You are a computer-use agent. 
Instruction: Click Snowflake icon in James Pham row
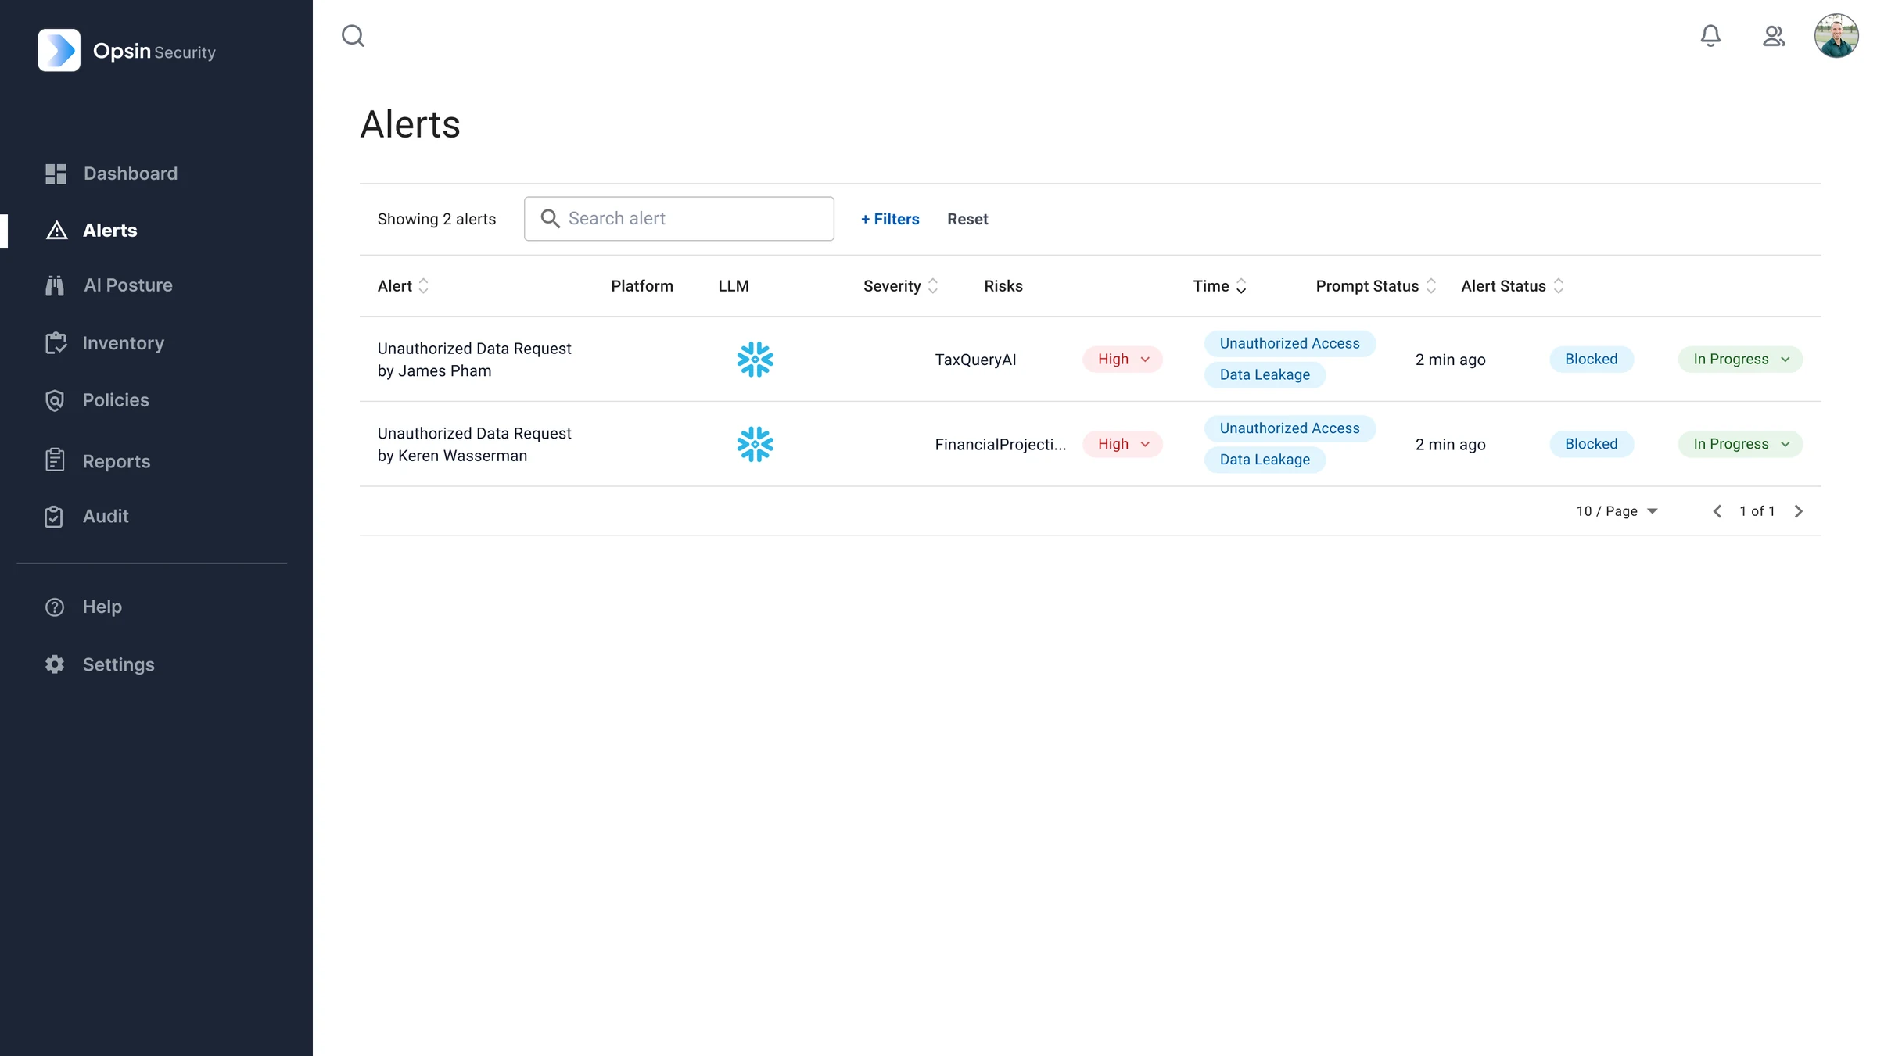coord(755,360)
